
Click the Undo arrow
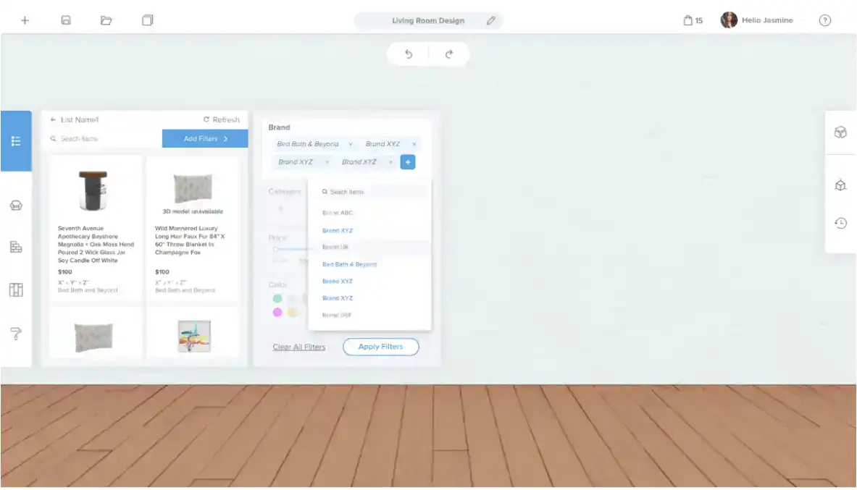[407, 54]
